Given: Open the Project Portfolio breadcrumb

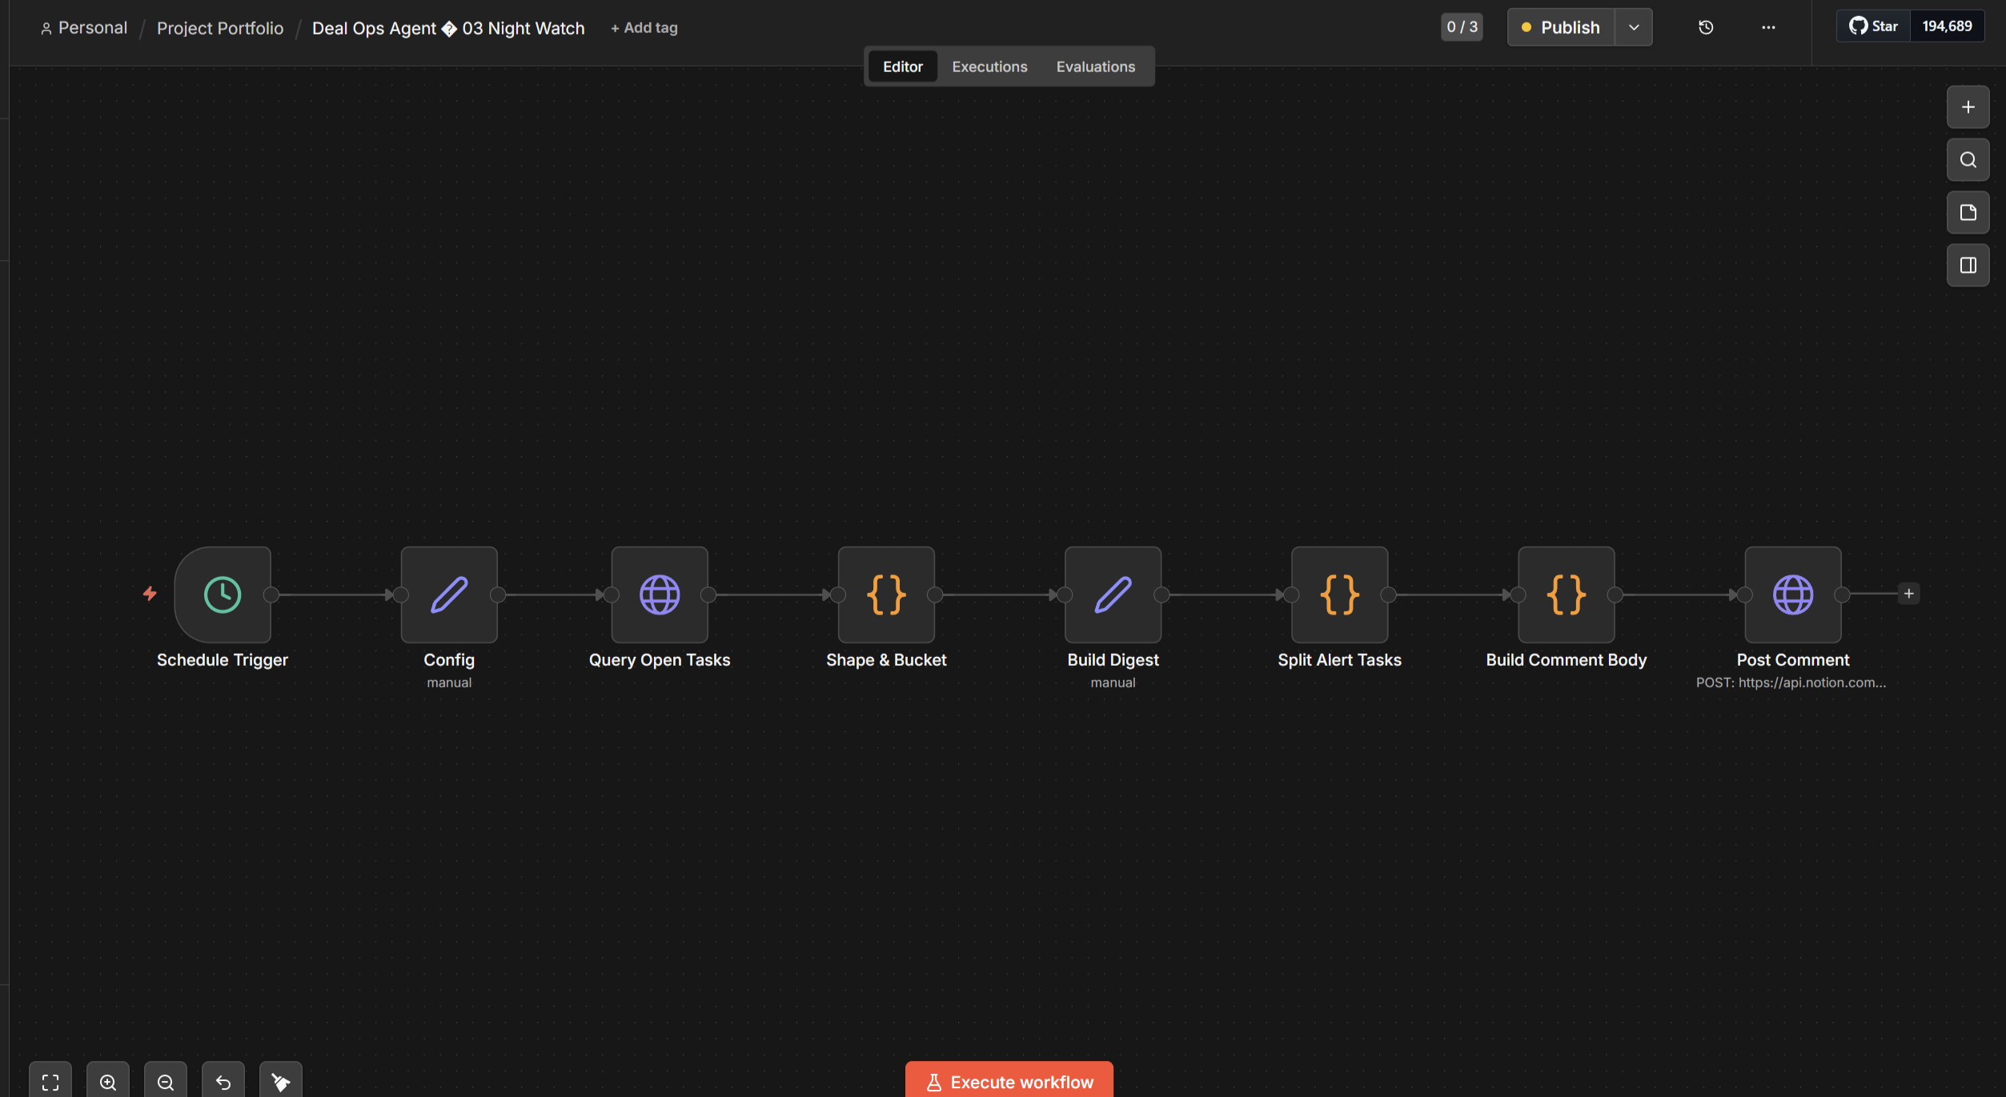Looking at the screenshot, I should tap(220, 28).
